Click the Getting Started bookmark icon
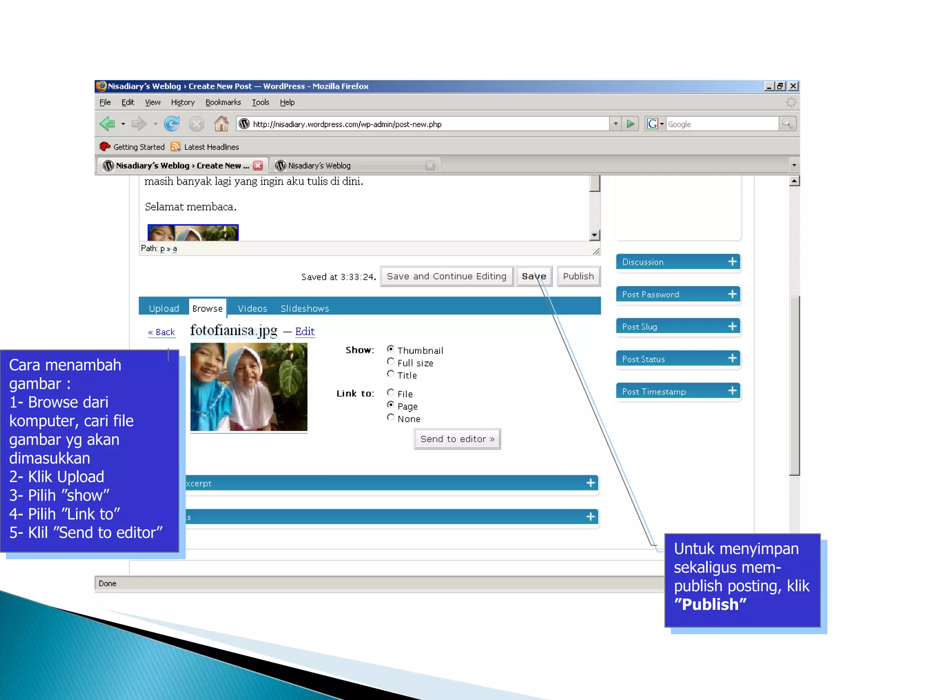The image size is (933, 700). tap(105, 147)
